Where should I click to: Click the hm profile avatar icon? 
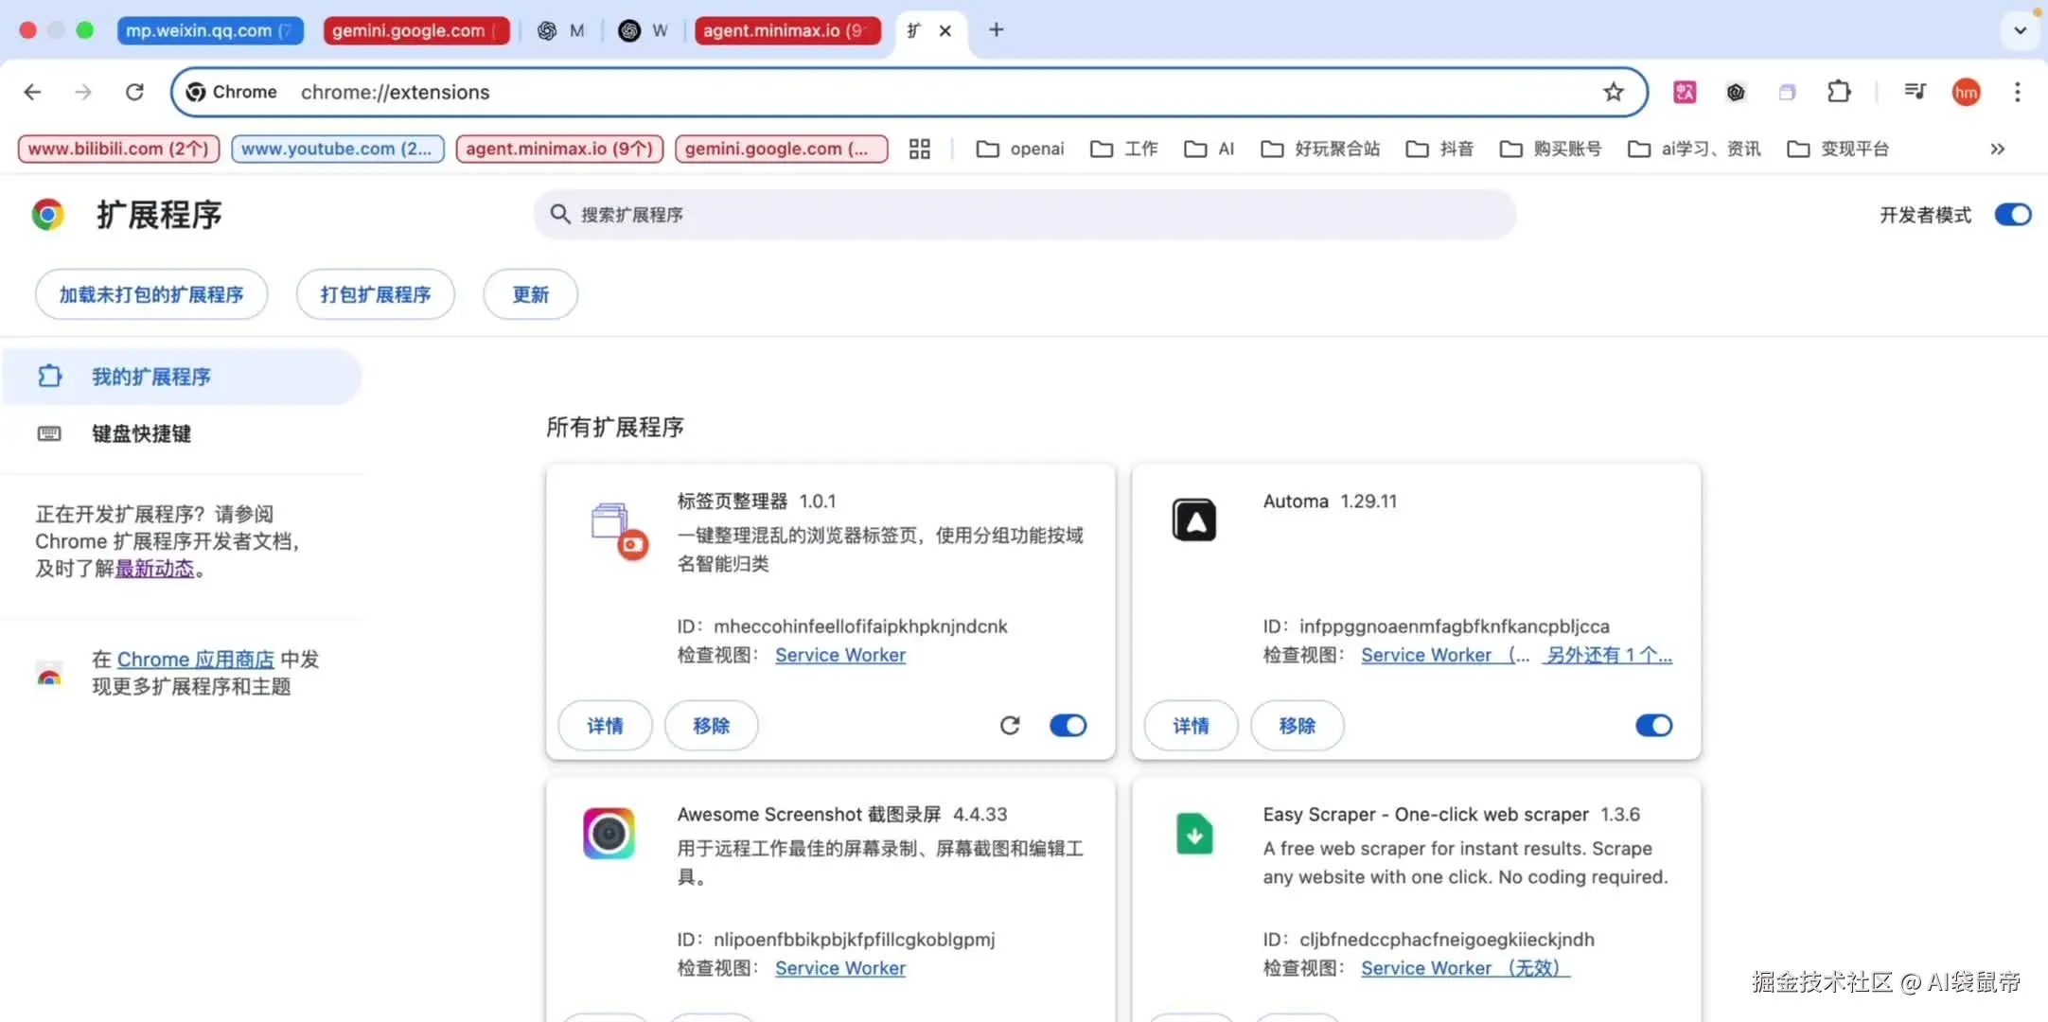1966,92
